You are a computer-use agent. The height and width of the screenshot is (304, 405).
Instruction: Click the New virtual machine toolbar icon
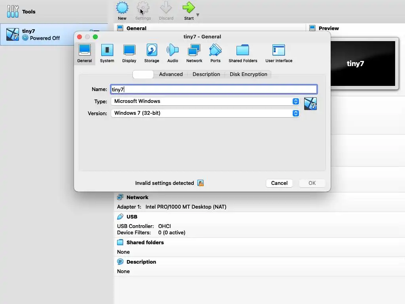pos(122,8)
